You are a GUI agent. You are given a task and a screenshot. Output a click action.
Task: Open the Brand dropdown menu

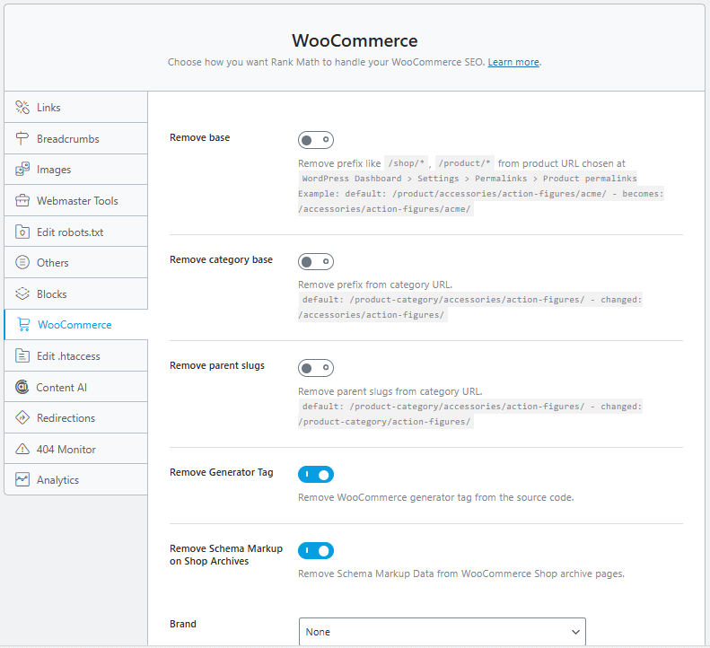[x=442, y=632]
